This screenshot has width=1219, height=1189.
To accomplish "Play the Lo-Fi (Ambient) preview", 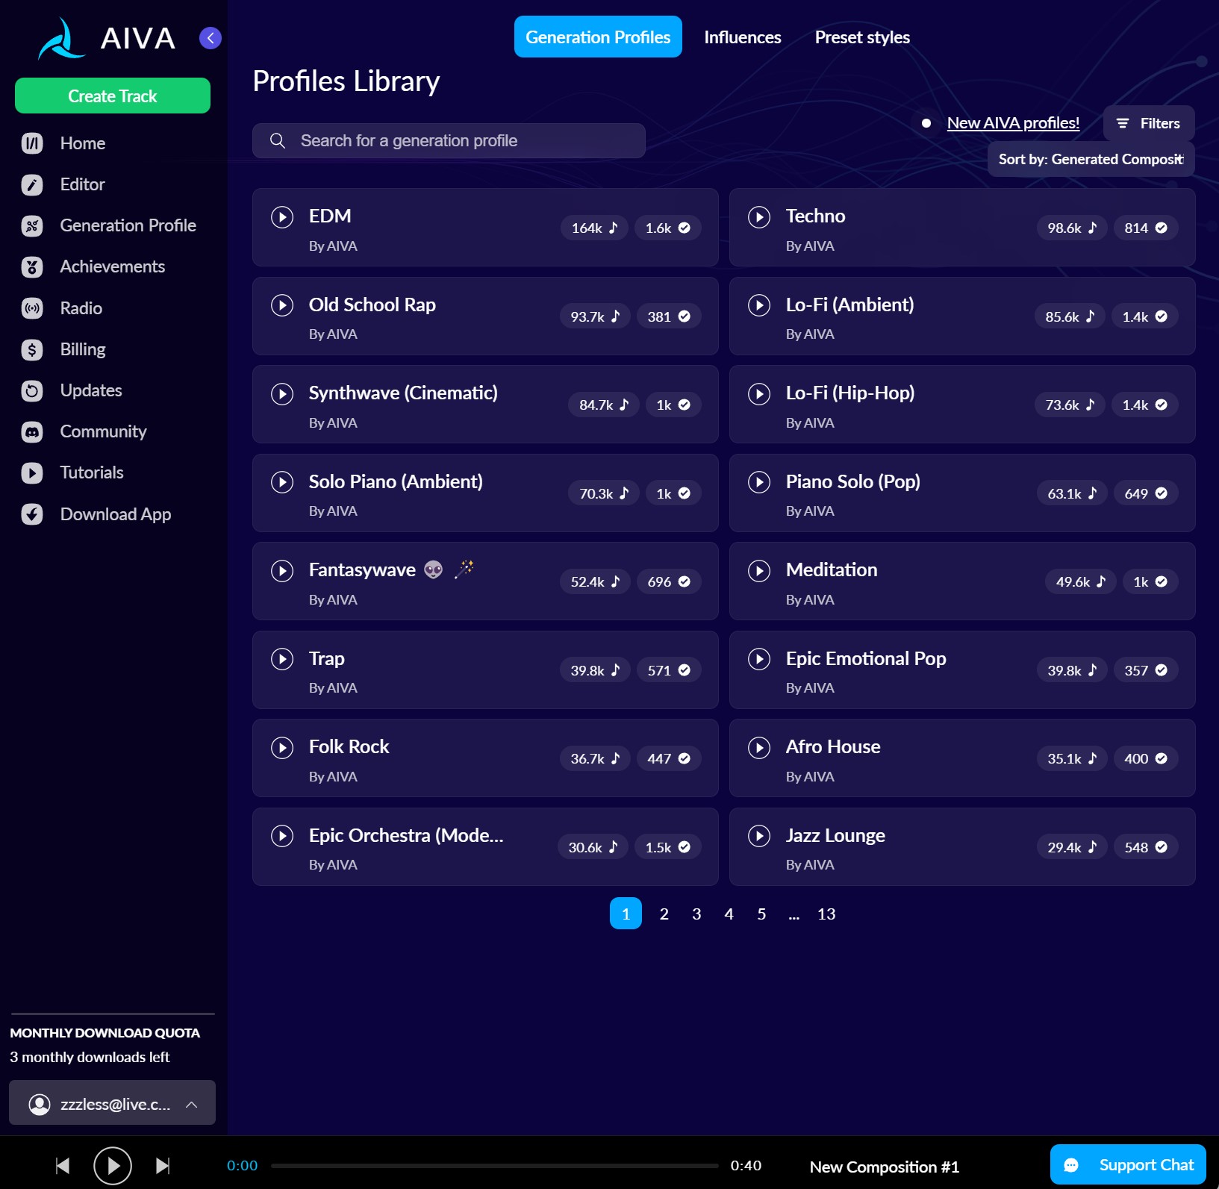I will pos(759,305).
